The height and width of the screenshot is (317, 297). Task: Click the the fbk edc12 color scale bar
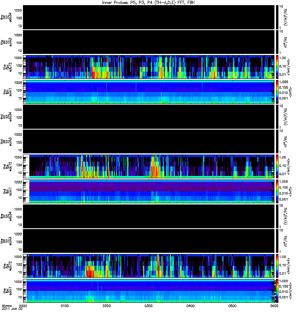[277, 265]
